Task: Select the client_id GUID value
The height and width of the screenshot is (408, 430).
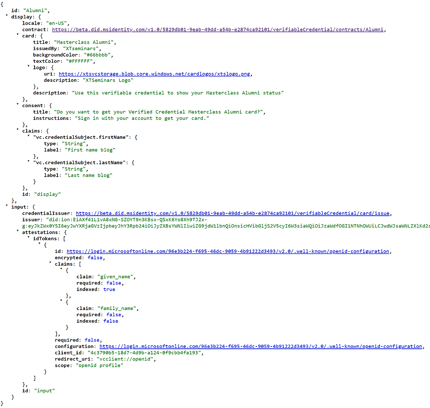Action: 144,353
